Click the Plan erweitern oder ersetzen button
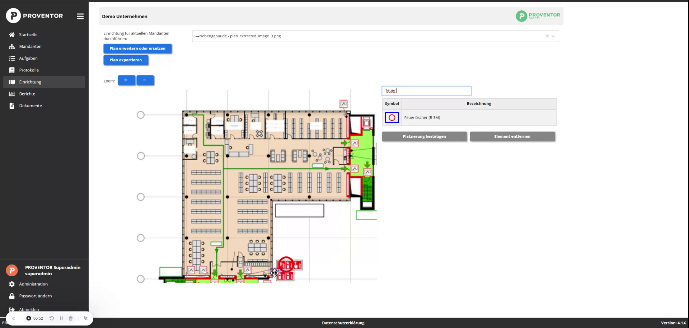This screenshot has width=689, height=328. (137, 48)
